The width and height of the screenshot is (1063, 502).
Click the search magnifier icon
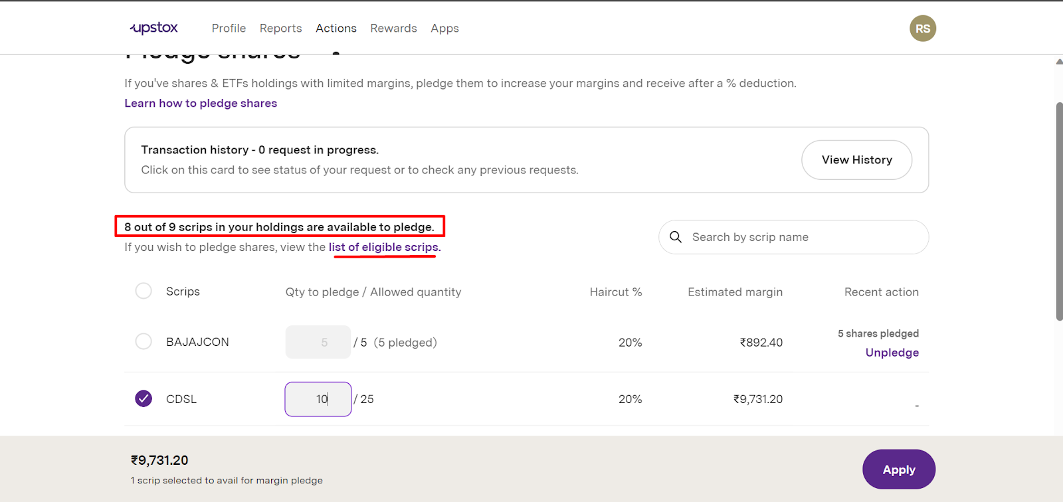pos(676,237)
